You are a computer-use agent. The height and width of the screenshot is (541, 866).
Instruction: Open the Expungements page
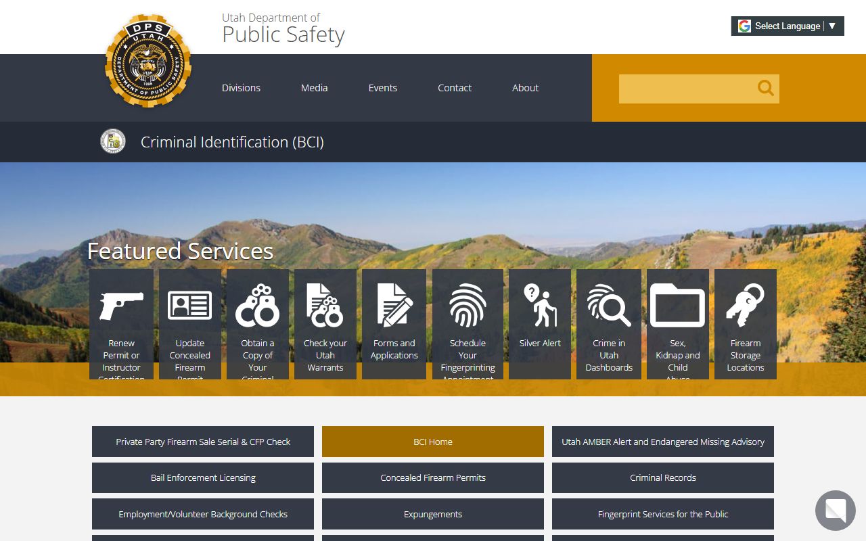click(x=433, y=514)
